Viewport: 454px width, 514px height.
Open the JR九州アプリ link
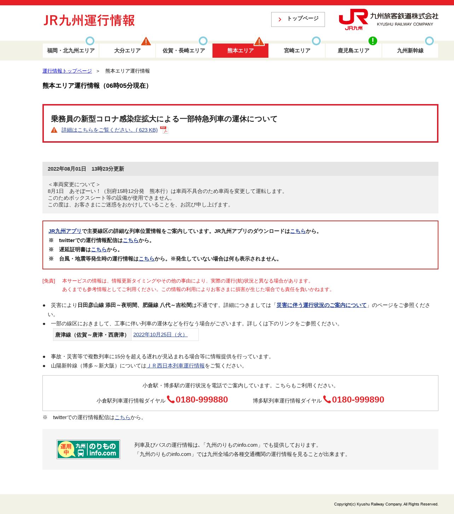(x=65, y=231)
